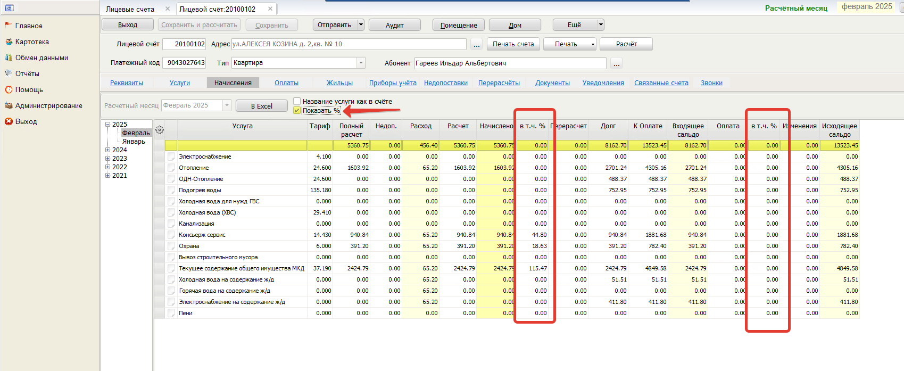
Task: Click the note icon beside Текущее содержание общего имущества МКД
Action: (x=171, y=268)
